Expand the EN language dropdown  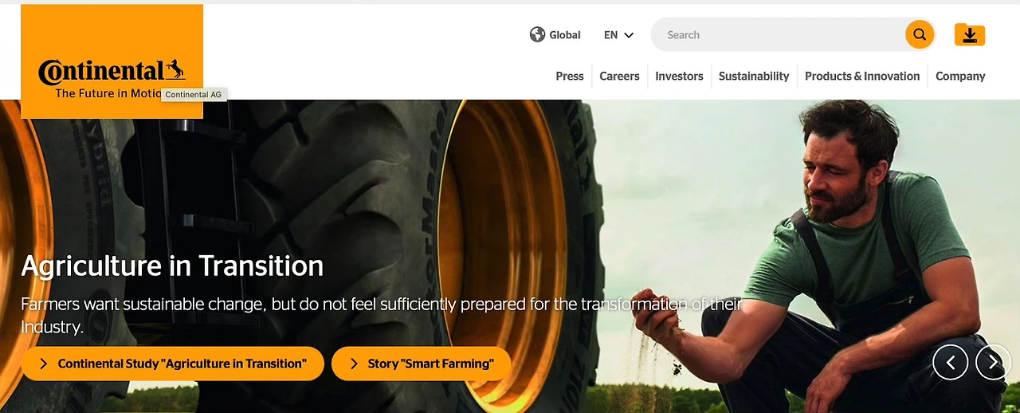pyautogui.click(x=618, y=35)
